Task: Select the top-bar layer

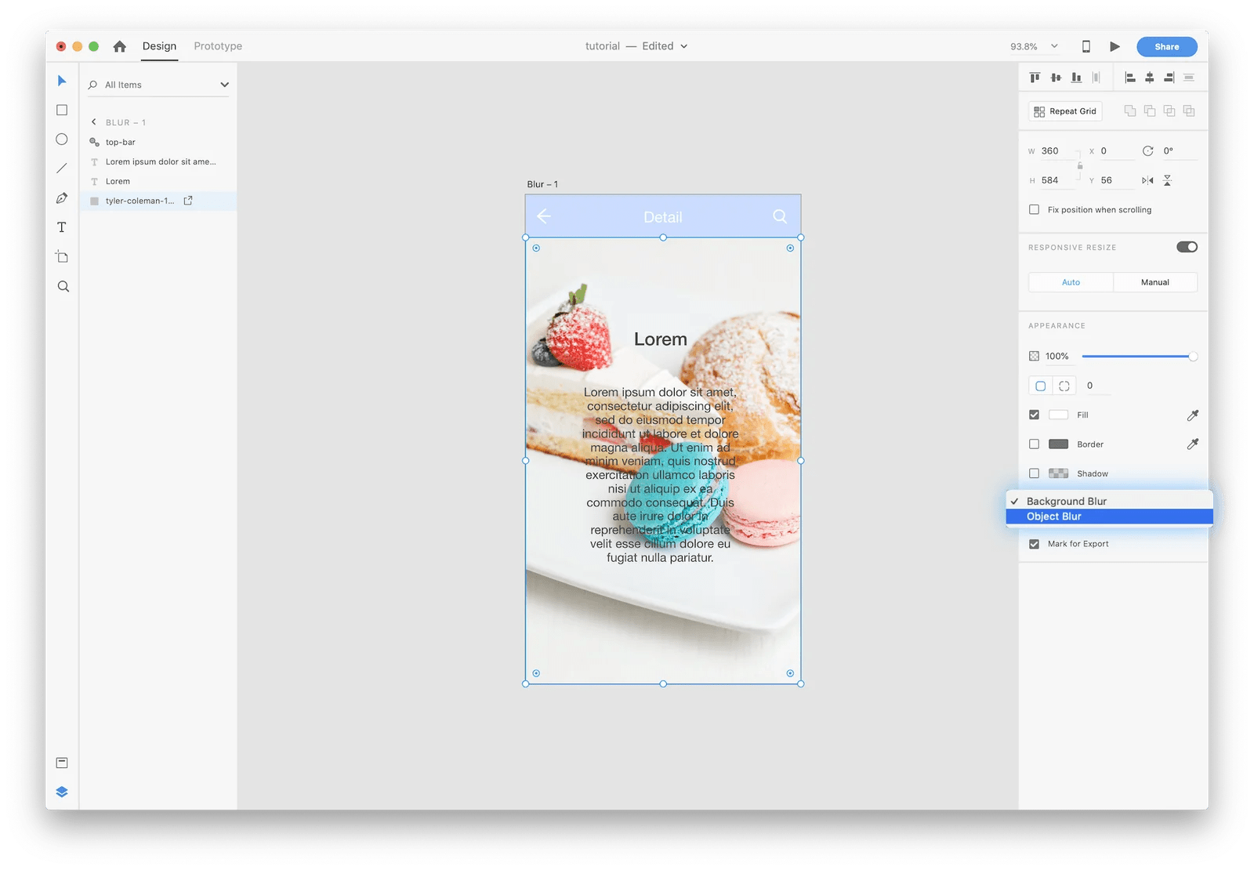Action: (158, 142)
